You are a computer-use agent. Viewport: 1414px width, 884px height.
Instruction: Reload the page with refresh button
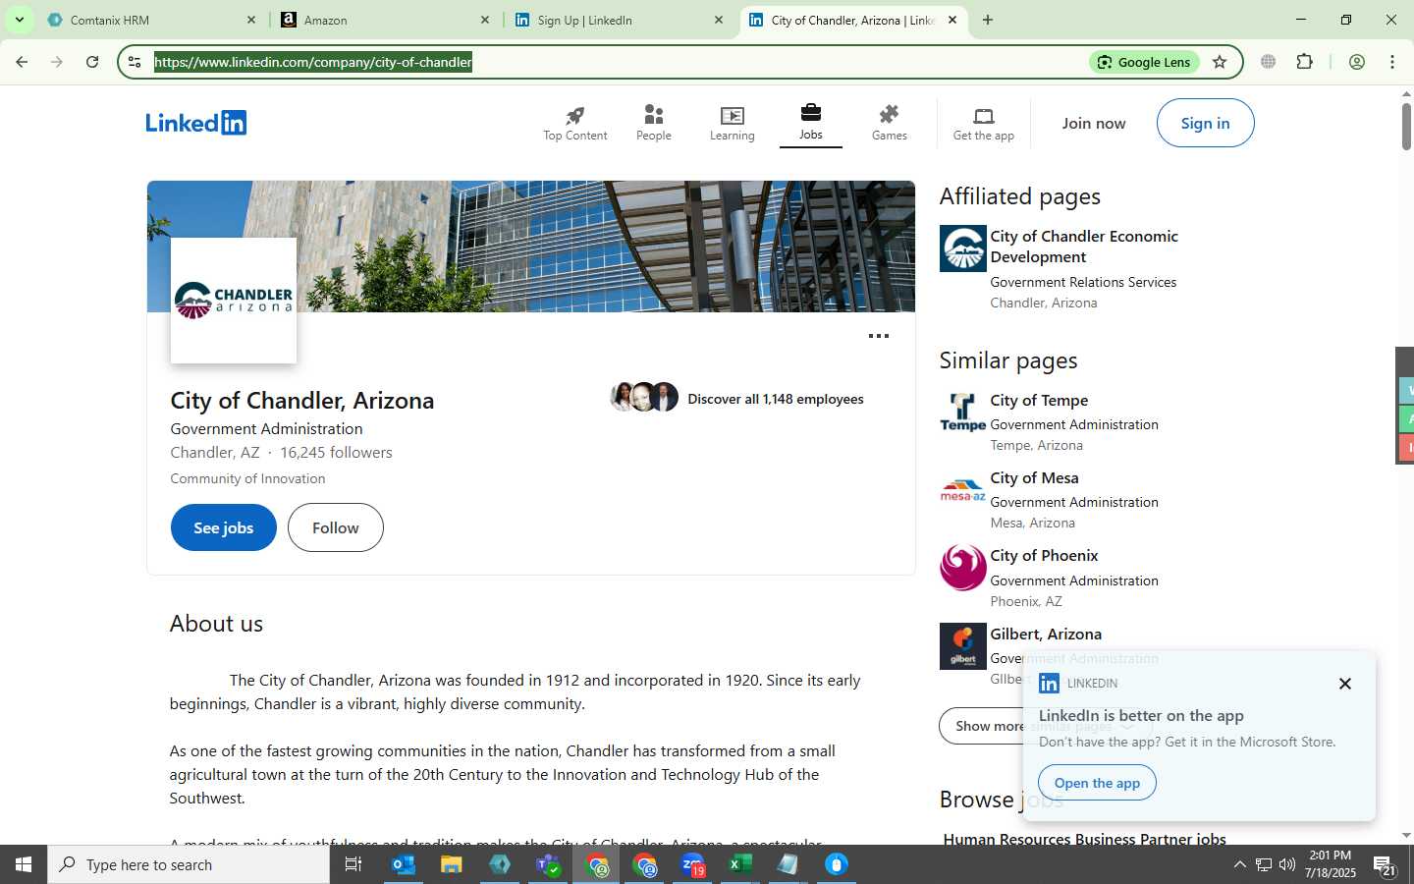point(92,62)
